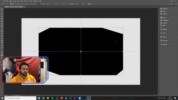
Task: Open the search icon at top right
Action: [x=169, y=4]
